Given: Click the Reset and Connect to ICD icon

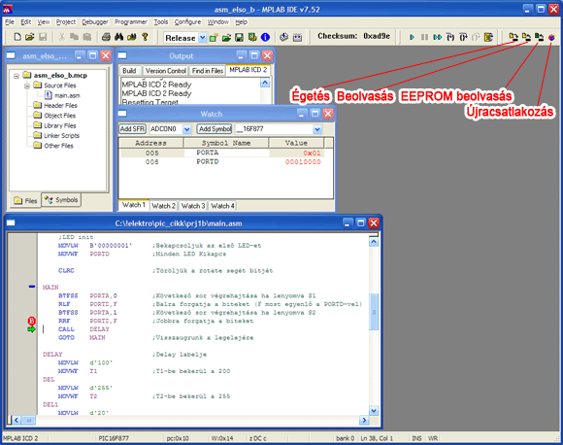Looking at the screenshot, I should pyautogui.click(x=551, y=37).
